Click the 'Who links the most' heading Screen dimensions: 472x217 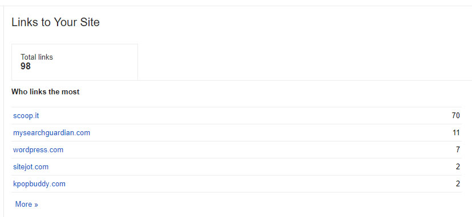(46, 92)
